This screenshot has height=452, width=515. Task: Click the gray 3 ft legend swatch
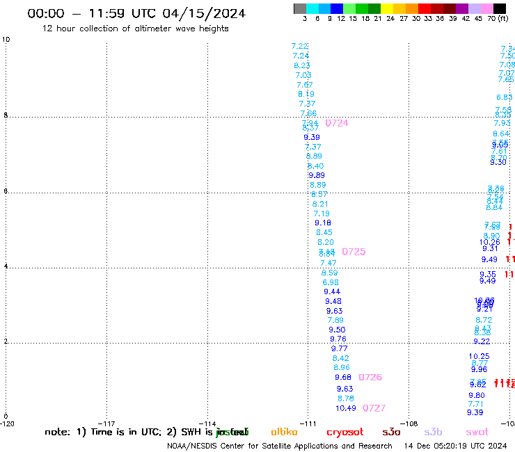point(300,8)
